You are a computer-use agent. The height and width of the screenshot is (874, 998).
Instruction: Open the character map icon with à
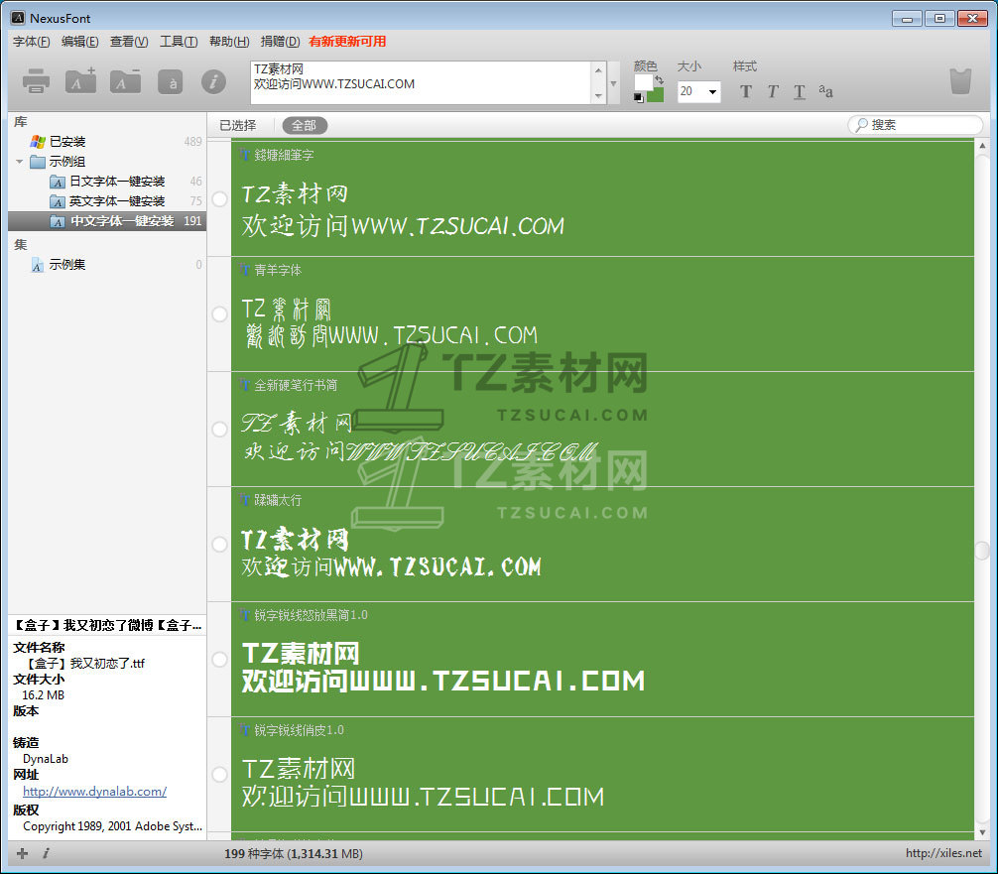[x=172, y=82]
